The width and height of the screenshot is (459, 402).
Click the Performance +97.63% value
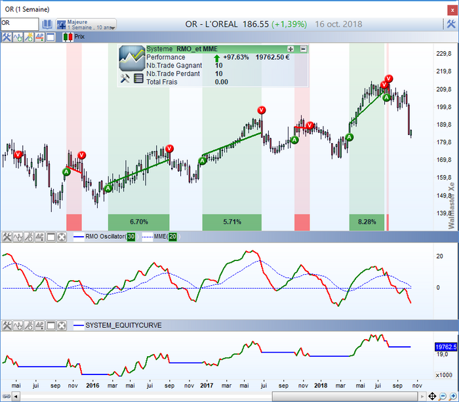236,57
